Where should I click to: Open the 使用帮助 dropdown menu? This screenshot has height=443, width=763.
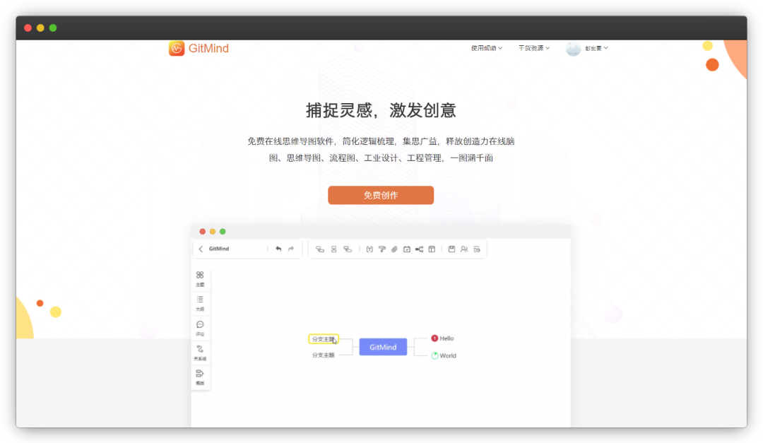(x=486, y=48)
